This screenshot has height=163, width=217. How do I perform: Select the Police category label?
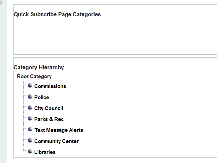(x=42, y=97)
